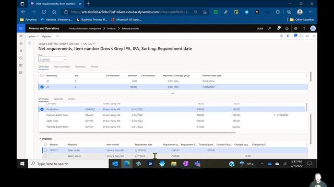334x187 pixels.
Task: Click the search magnifier in the black header
Action: (x=270, y=29)
